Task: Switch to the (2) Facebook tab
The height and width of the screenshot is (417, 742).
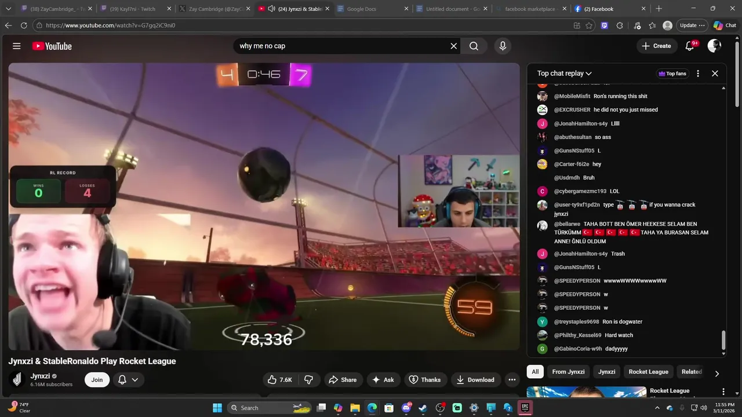Action: point(609,9)
